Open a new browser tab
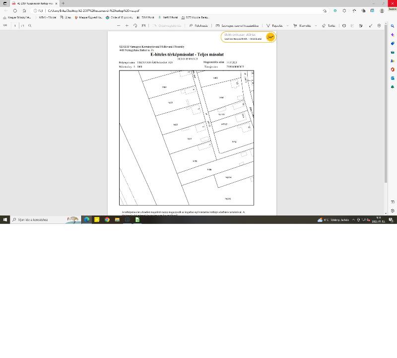397x358 pixels. pyautogui.click(x=63, y=3)
